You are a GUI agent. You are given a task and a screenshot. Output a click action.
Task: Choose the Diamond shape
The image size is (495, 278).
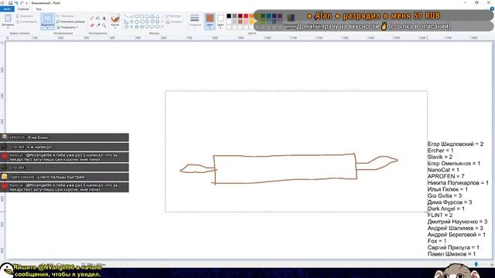click(x=131, y=22)
